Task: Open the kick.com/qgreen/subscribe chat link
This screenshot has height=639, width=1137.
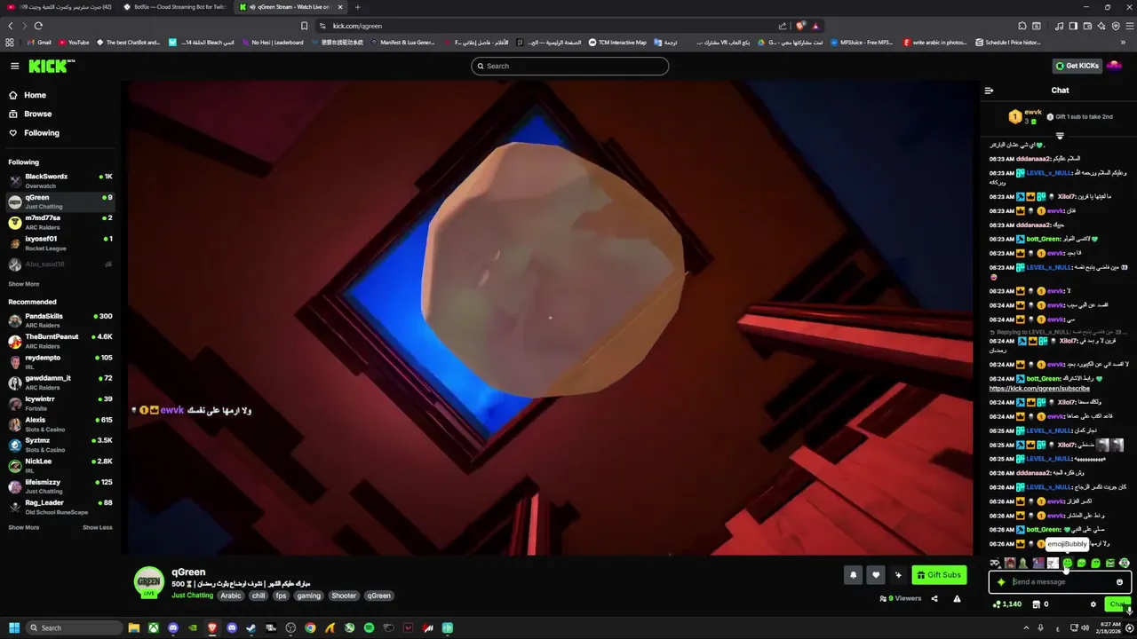Action: [x=1039, y=388]
